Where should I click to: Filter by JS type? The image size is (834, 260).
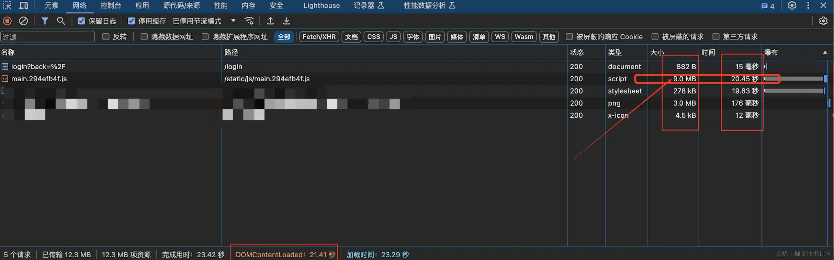[x=393, y=37]
